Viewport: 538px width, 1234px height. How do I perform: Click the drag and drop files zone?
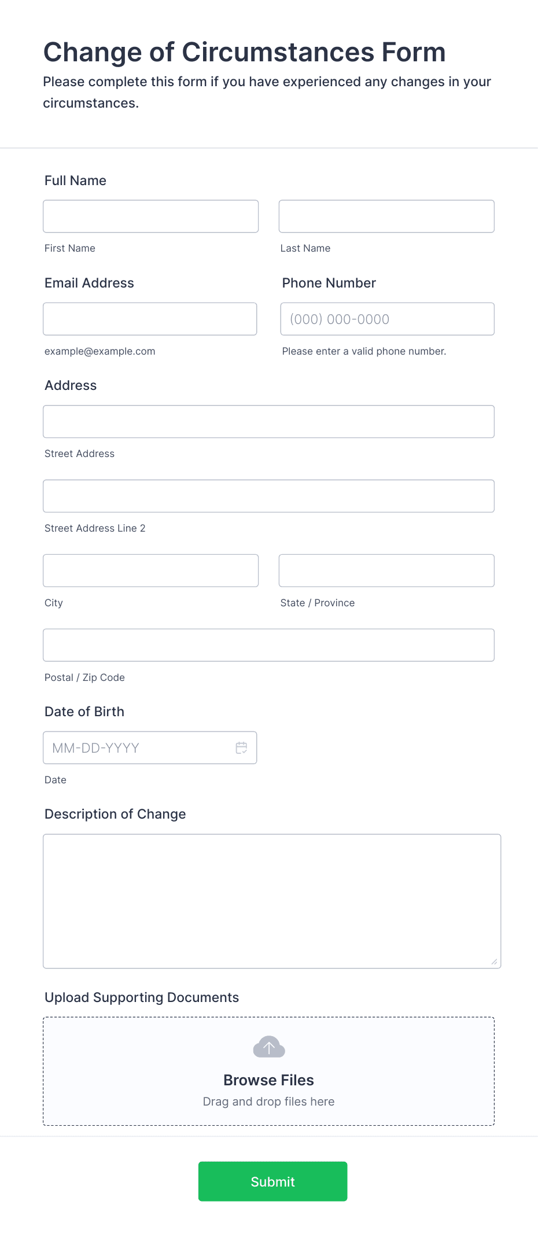point(268,1102)
